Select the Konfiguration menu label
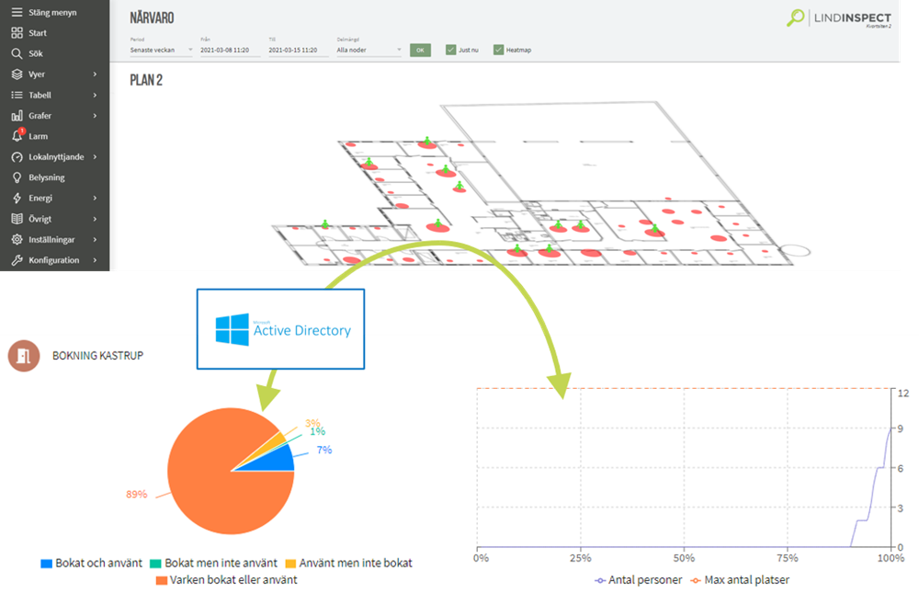The image size is (919, 605). [54, 260]
